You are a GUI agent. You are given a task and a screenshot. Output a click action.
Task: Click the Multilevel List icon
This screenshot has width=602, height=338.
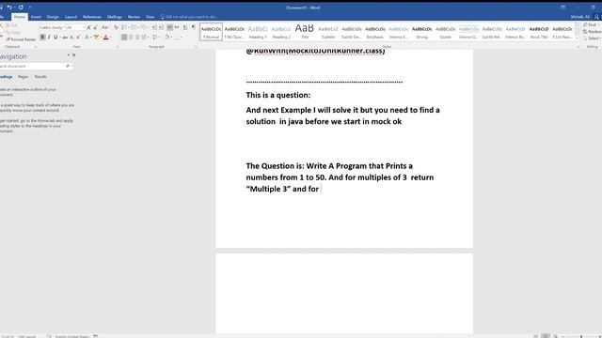pos(143,27)
